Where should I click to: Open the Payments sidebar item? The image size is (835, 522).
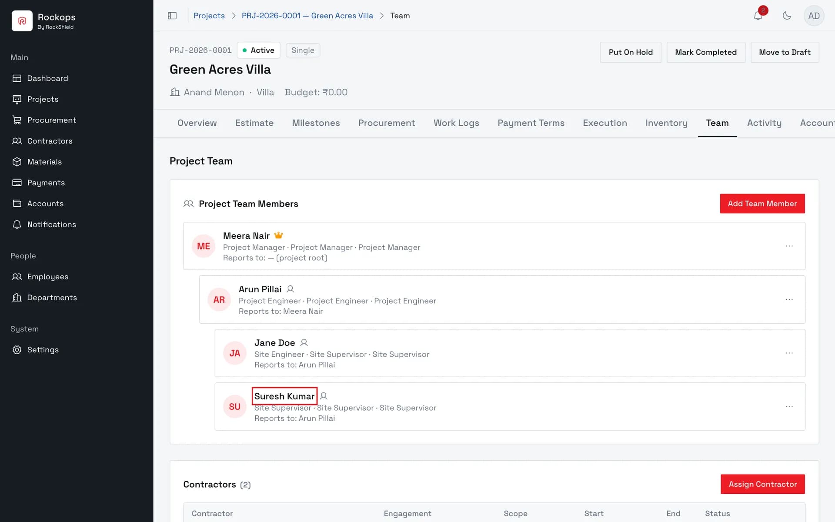point(46,183)
